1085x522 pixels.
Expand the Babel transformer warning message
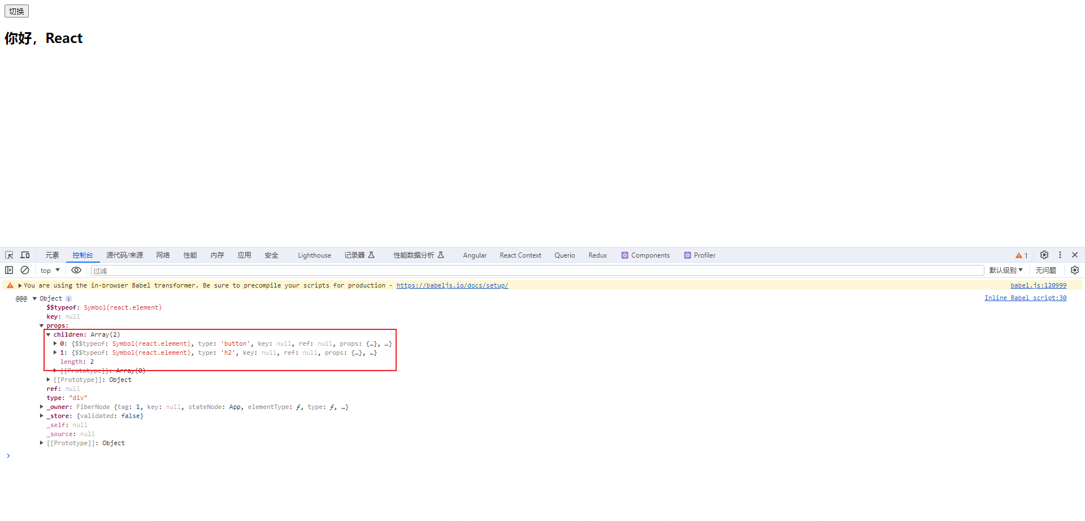(x=20, y=286)
